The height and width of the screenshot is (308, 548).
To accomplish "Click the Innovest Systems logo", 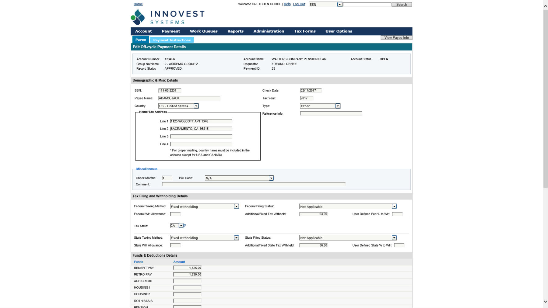I will [x=167, y=17].
